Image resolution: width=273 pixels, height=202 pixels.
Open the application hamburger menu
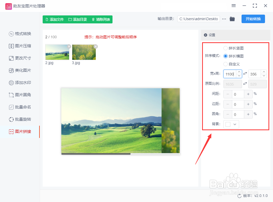click(234, 6)
